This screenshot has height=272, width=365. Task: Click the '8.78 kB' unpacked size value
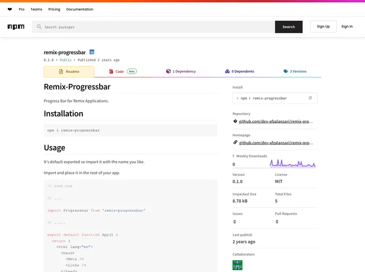click(x=240, y=201)
